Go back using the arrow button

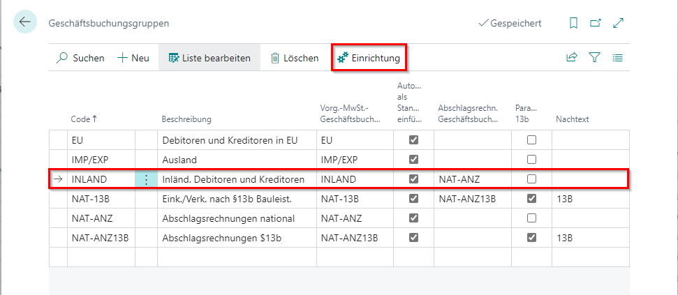[25, 22]
